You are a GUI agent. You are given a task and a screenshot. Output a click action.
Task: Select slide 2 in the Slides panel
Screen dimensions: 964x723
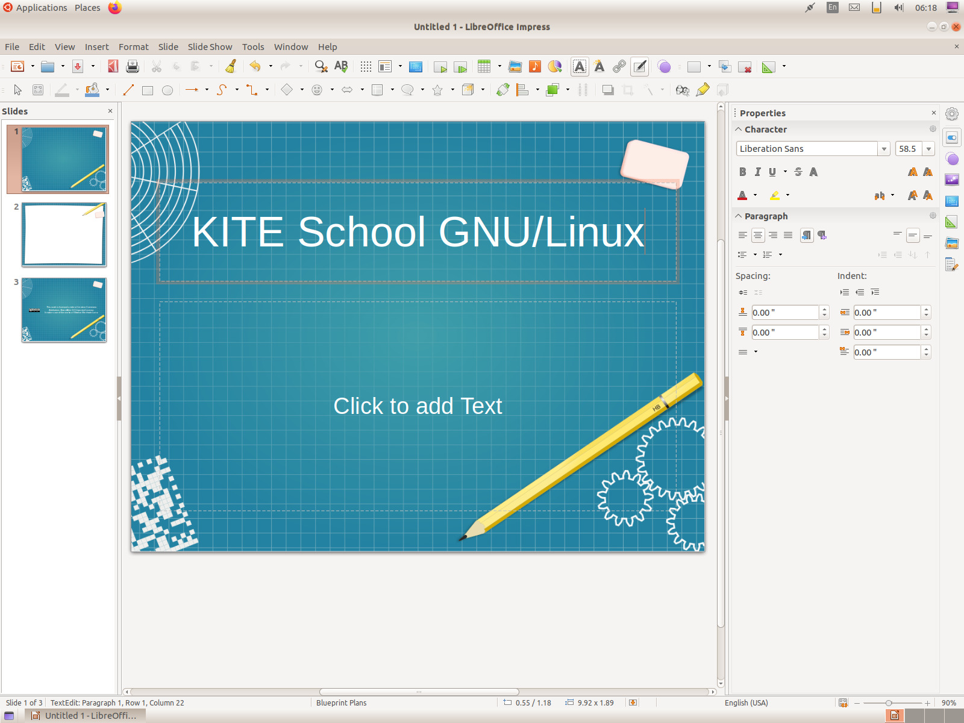[x=64, y=235]
